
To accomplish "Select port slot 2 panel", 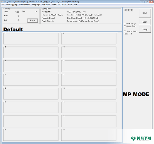I will click(31, 52).
